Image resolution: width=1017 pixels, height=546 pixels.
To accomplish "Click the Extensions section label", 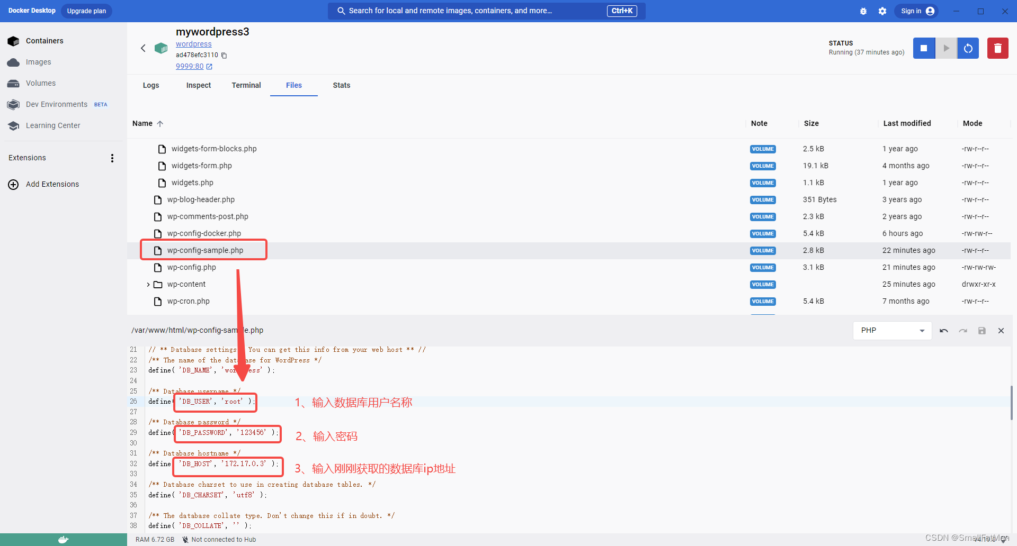I will point(27,158).
